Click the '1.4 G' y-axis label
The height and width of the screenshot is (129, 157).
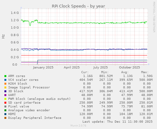[x=15, y=13]
